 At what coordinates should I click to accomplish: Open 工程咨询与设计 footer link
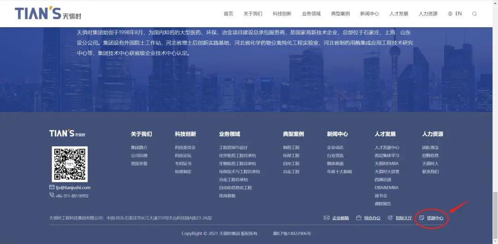[233, 148]
